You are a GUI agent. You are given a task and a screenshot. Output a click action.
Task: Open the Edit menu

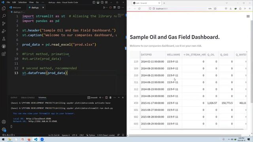[x=14, y=2]
